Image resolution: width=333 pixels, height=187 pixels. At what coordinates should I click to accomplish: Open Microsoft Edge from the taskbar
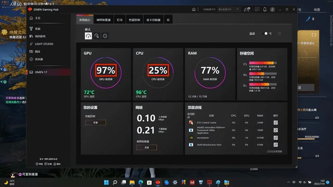tap(140, 182)
